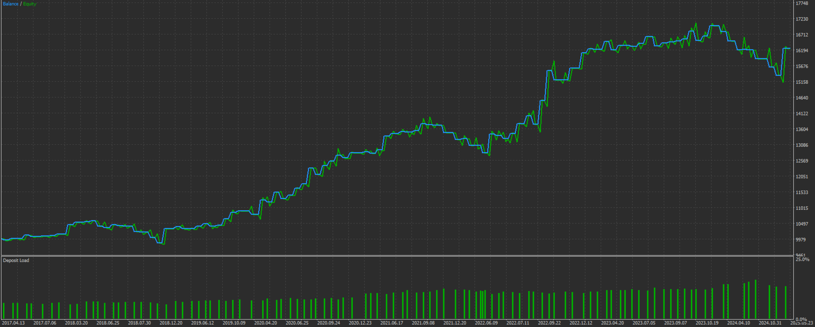
Task: Click the 2018.07.30 date label
Action: coord(139,323)
